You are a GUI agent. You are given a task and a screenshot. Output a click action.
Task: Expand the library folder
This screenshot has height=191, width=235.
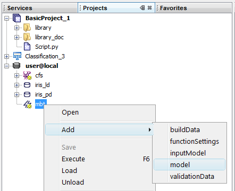pyautogui.click(x=16, y=28)
